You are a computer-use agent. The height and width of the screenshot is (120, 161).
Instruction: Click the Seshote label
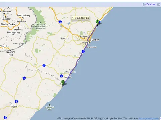click(6, 19)
